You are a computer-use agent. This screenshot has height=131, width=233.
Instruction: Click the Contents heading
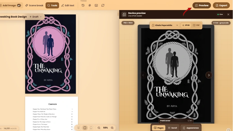click(53, 104)
